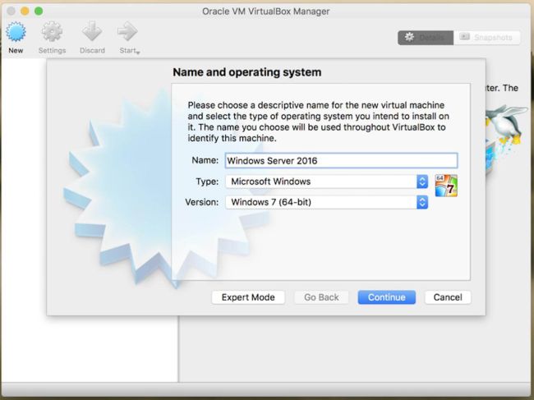Click the 'Type:' label
The width and height of the screenshot is (534, 400).
(207, 182)
